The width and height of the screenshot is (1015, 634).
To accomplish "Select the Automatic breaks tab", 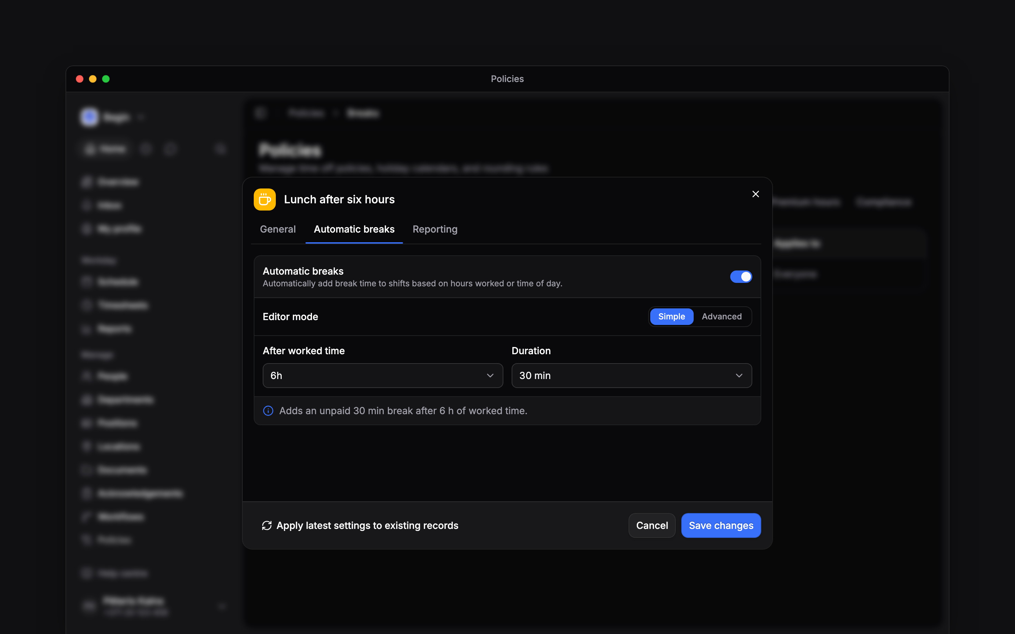I will click(x=354, y=229).
